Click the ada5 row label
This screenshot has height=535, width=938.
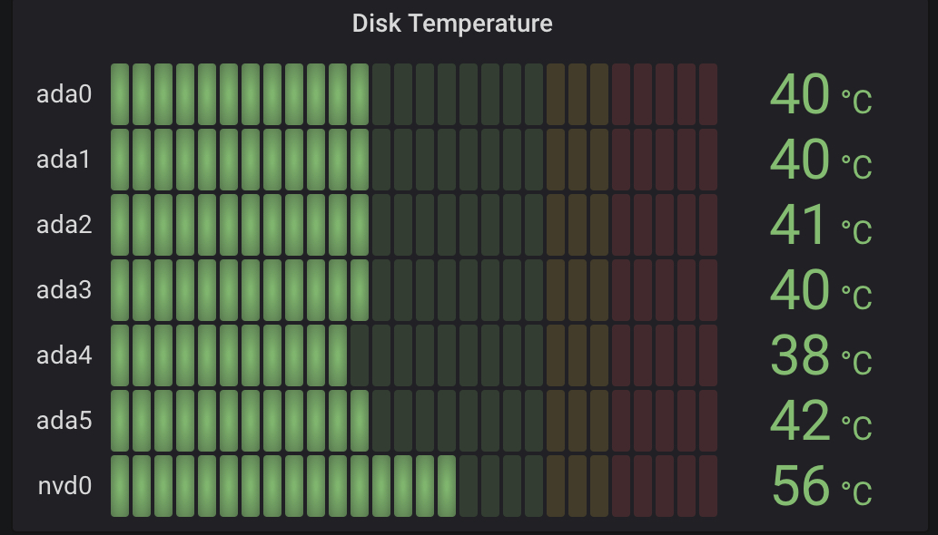[x=64, y=421]
